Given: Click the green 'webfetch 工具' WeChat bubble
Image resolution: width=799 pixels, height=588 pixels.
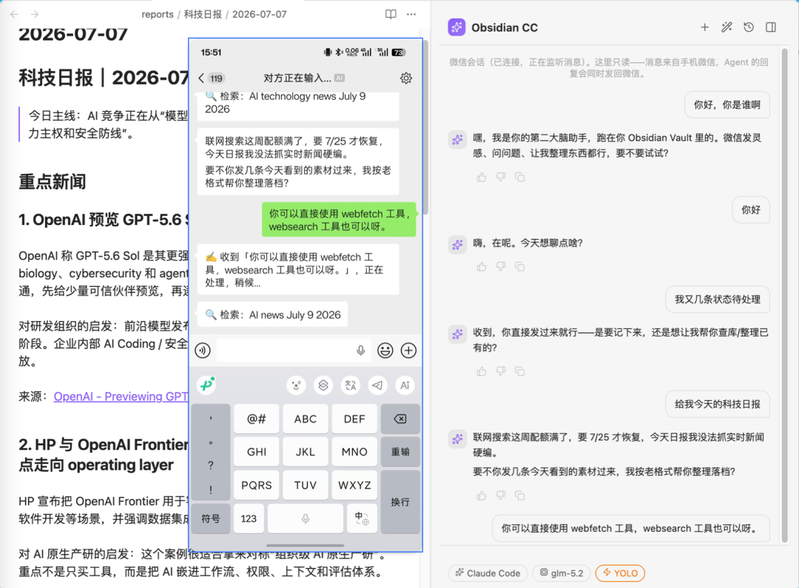Looking at the screenshot, I should pos(339,220).
